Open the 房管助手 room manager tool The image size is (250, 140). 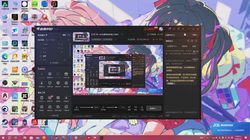point(50,107)
